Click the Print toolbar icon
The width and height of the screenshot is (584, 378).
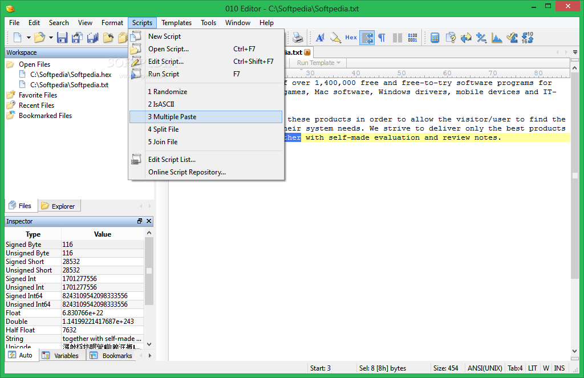pos(298,37)
